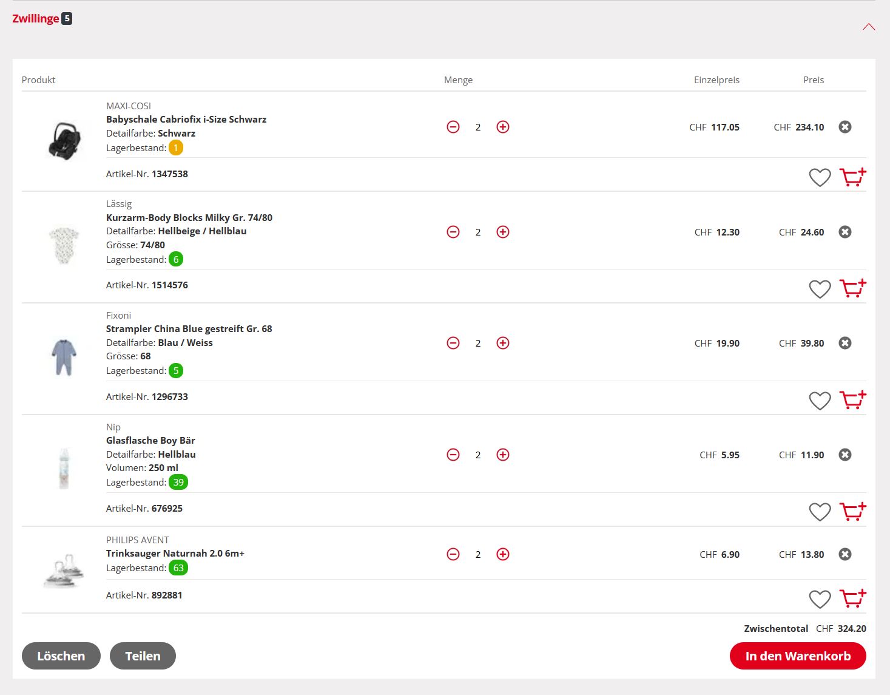Increase quantity of Kurzarm-Body Blocks Milky
This screenshot has width=890, height=695.
point(503,232)
